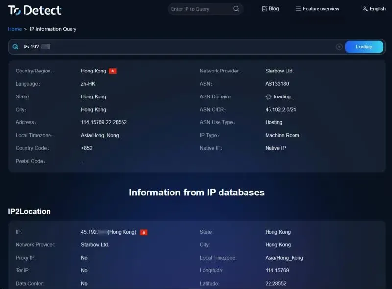The image size is (392, 289).
Task: Click the language translation icon beside English
Action: 366,8
